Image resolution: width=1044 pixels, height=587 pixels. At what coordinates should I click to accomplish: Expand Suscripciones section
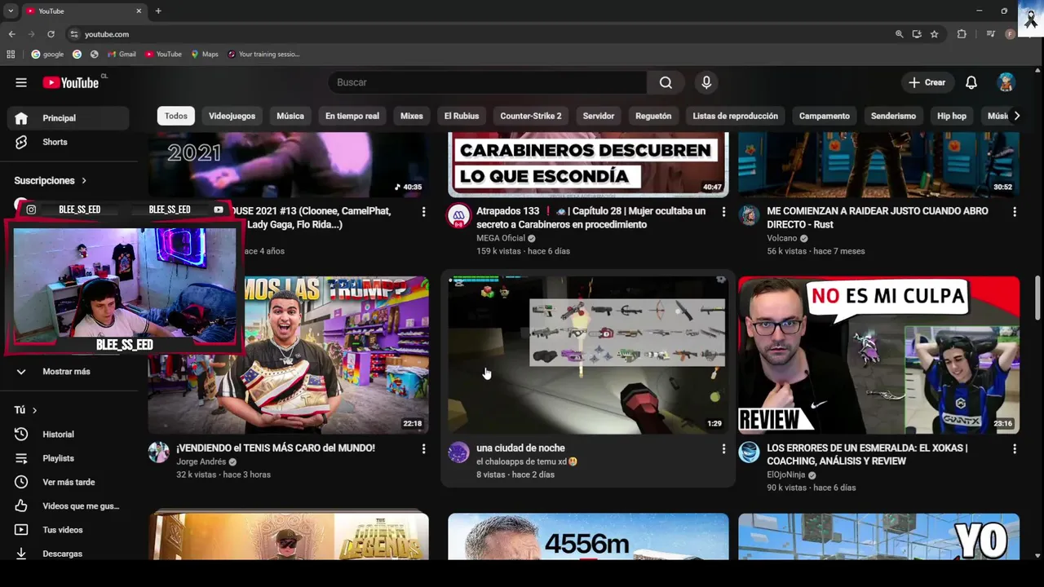pos(51,180)
